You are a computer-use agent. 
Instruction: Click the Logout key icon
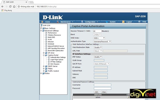(123, 22)
